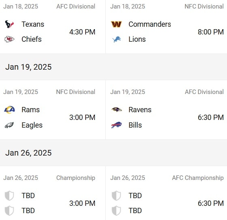Select the Washington Commanders logo
Viewport: 227px width, 220px height.
point(116,24)
